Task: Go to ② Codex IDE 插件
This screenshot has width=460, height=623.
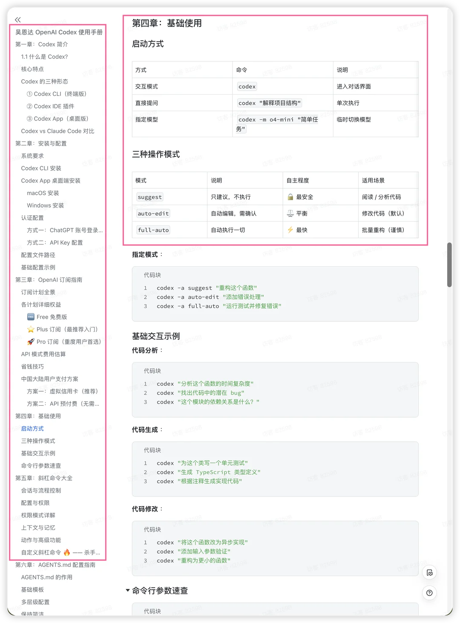Action: coord(51,106)
